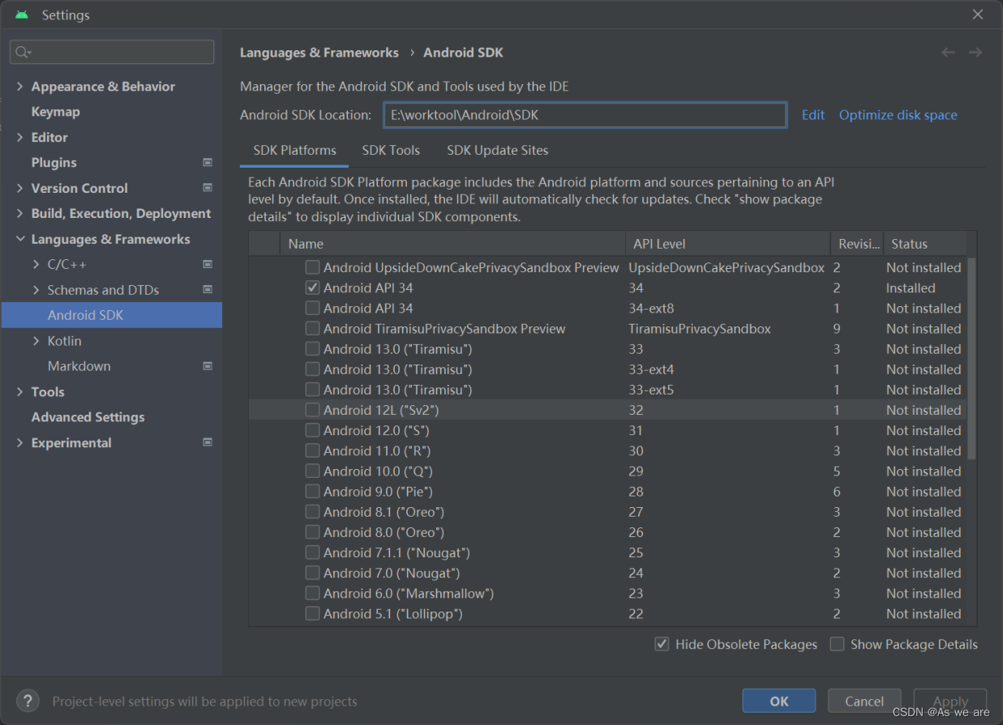Viewport: 1003px width, 725px height.
Task: Expand the Tools section
Action: coord(19,391)
